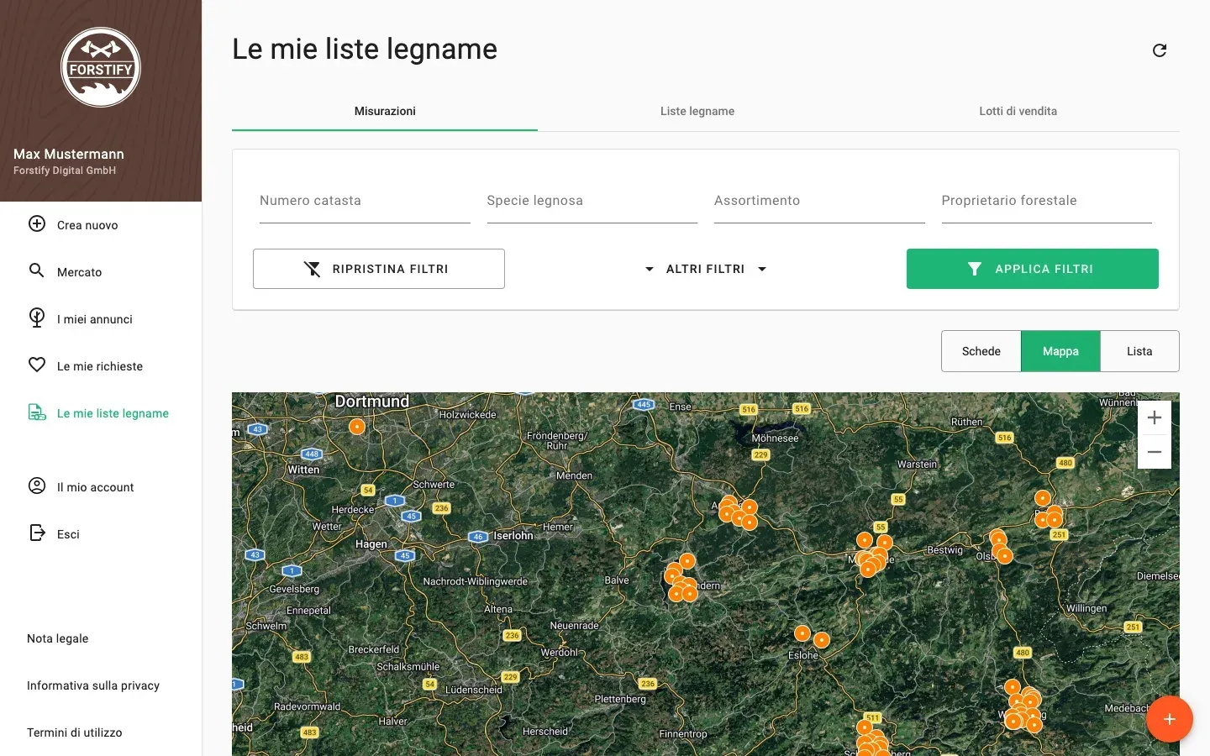The height and width of the screenshot is (756, 1210).
Task: Zoom out the map with the minus button
Action: pyautogui.click(x=1155, y=452)
